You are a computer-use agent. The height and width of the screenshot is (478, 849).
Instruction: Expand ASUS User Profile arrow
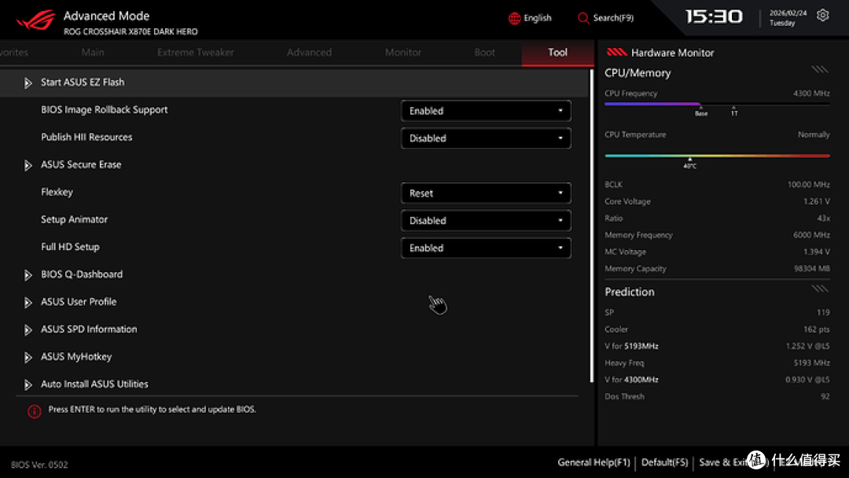[28, 303]
